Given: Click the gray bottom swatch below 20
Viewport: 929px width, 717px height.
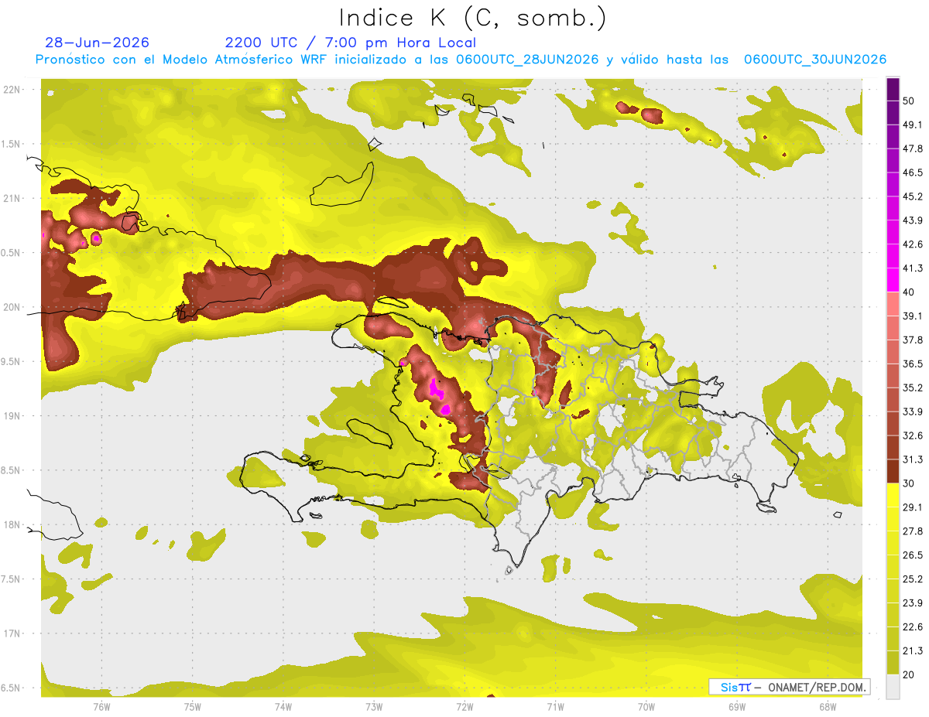Looking at the screenshot, I should 893,686.
